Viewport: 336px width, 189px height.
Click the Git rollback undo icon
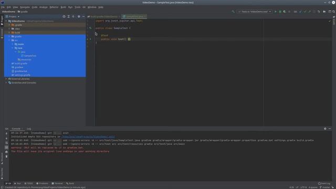click(x=319, y=12)
